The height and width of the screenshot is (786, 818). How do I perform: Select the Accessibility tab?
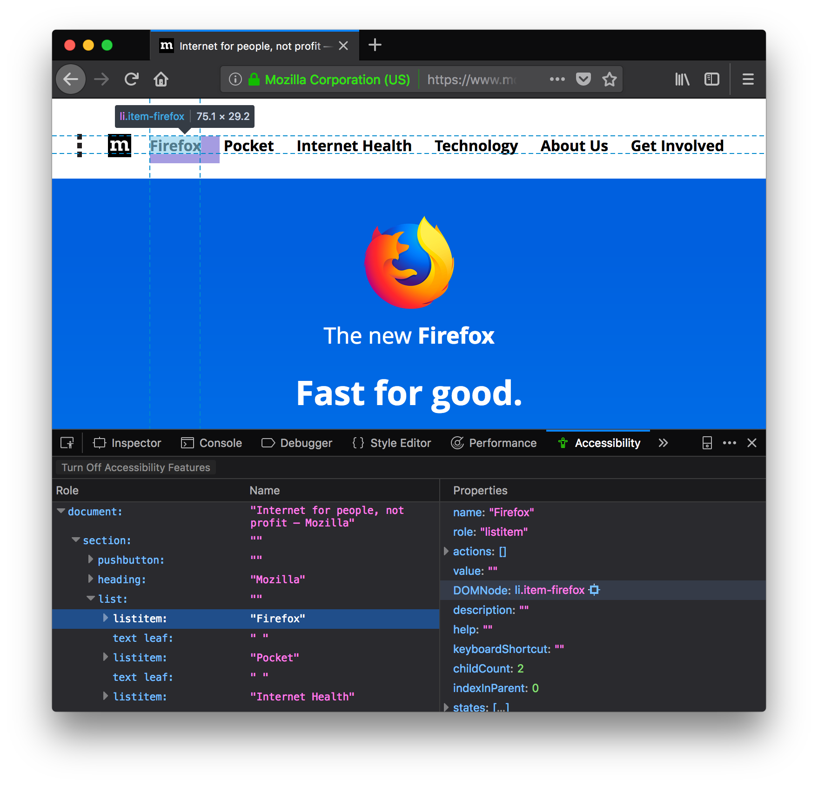(x=598, y=443)
